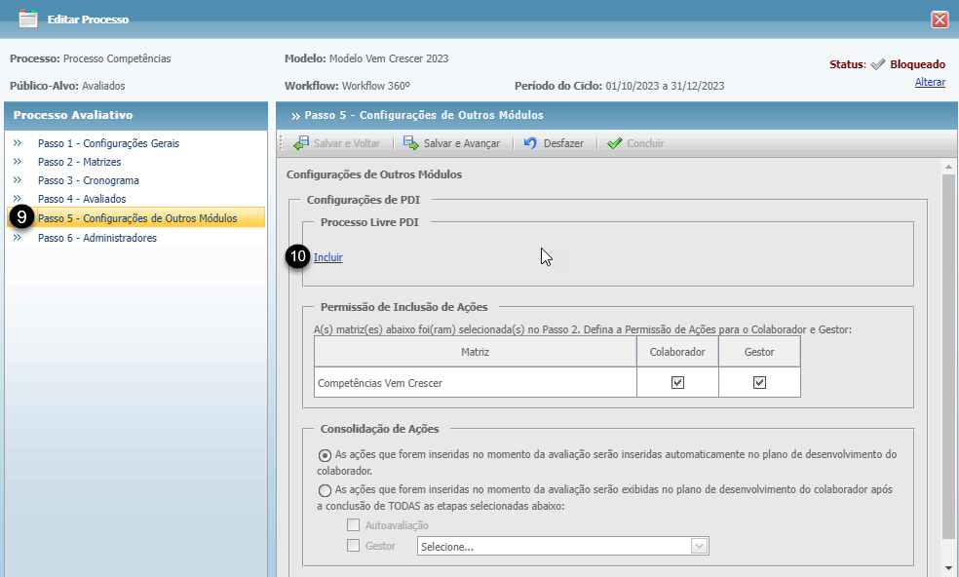Click the Matriz column header

point(476,352)
